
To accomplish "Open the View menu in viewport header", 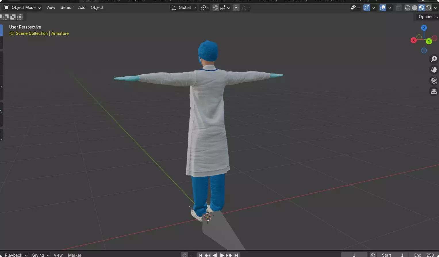I will point(51,7).
